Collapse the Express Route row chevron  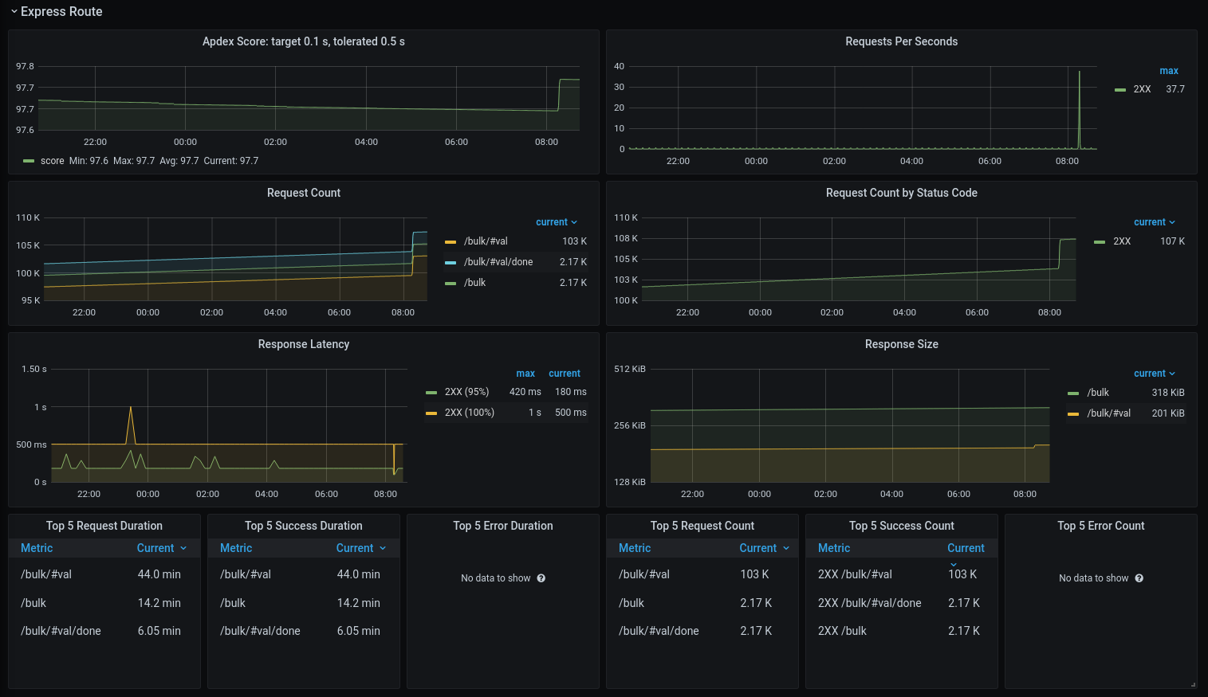(14, 12)
